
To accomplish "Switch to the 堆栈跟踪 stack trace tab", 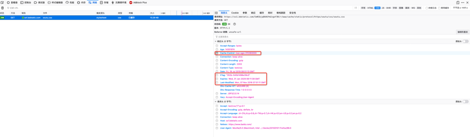I will pos(281,13).
